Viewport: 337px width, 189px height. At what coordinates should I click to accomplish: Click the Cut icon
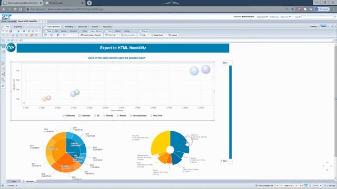coord(13,35)
